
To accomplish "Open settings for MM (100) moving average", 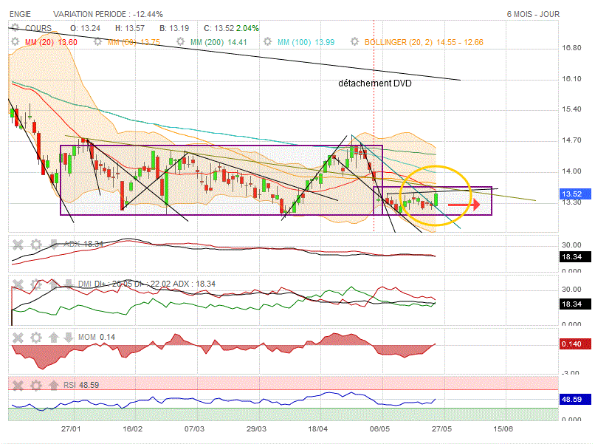I will point(269,42).
